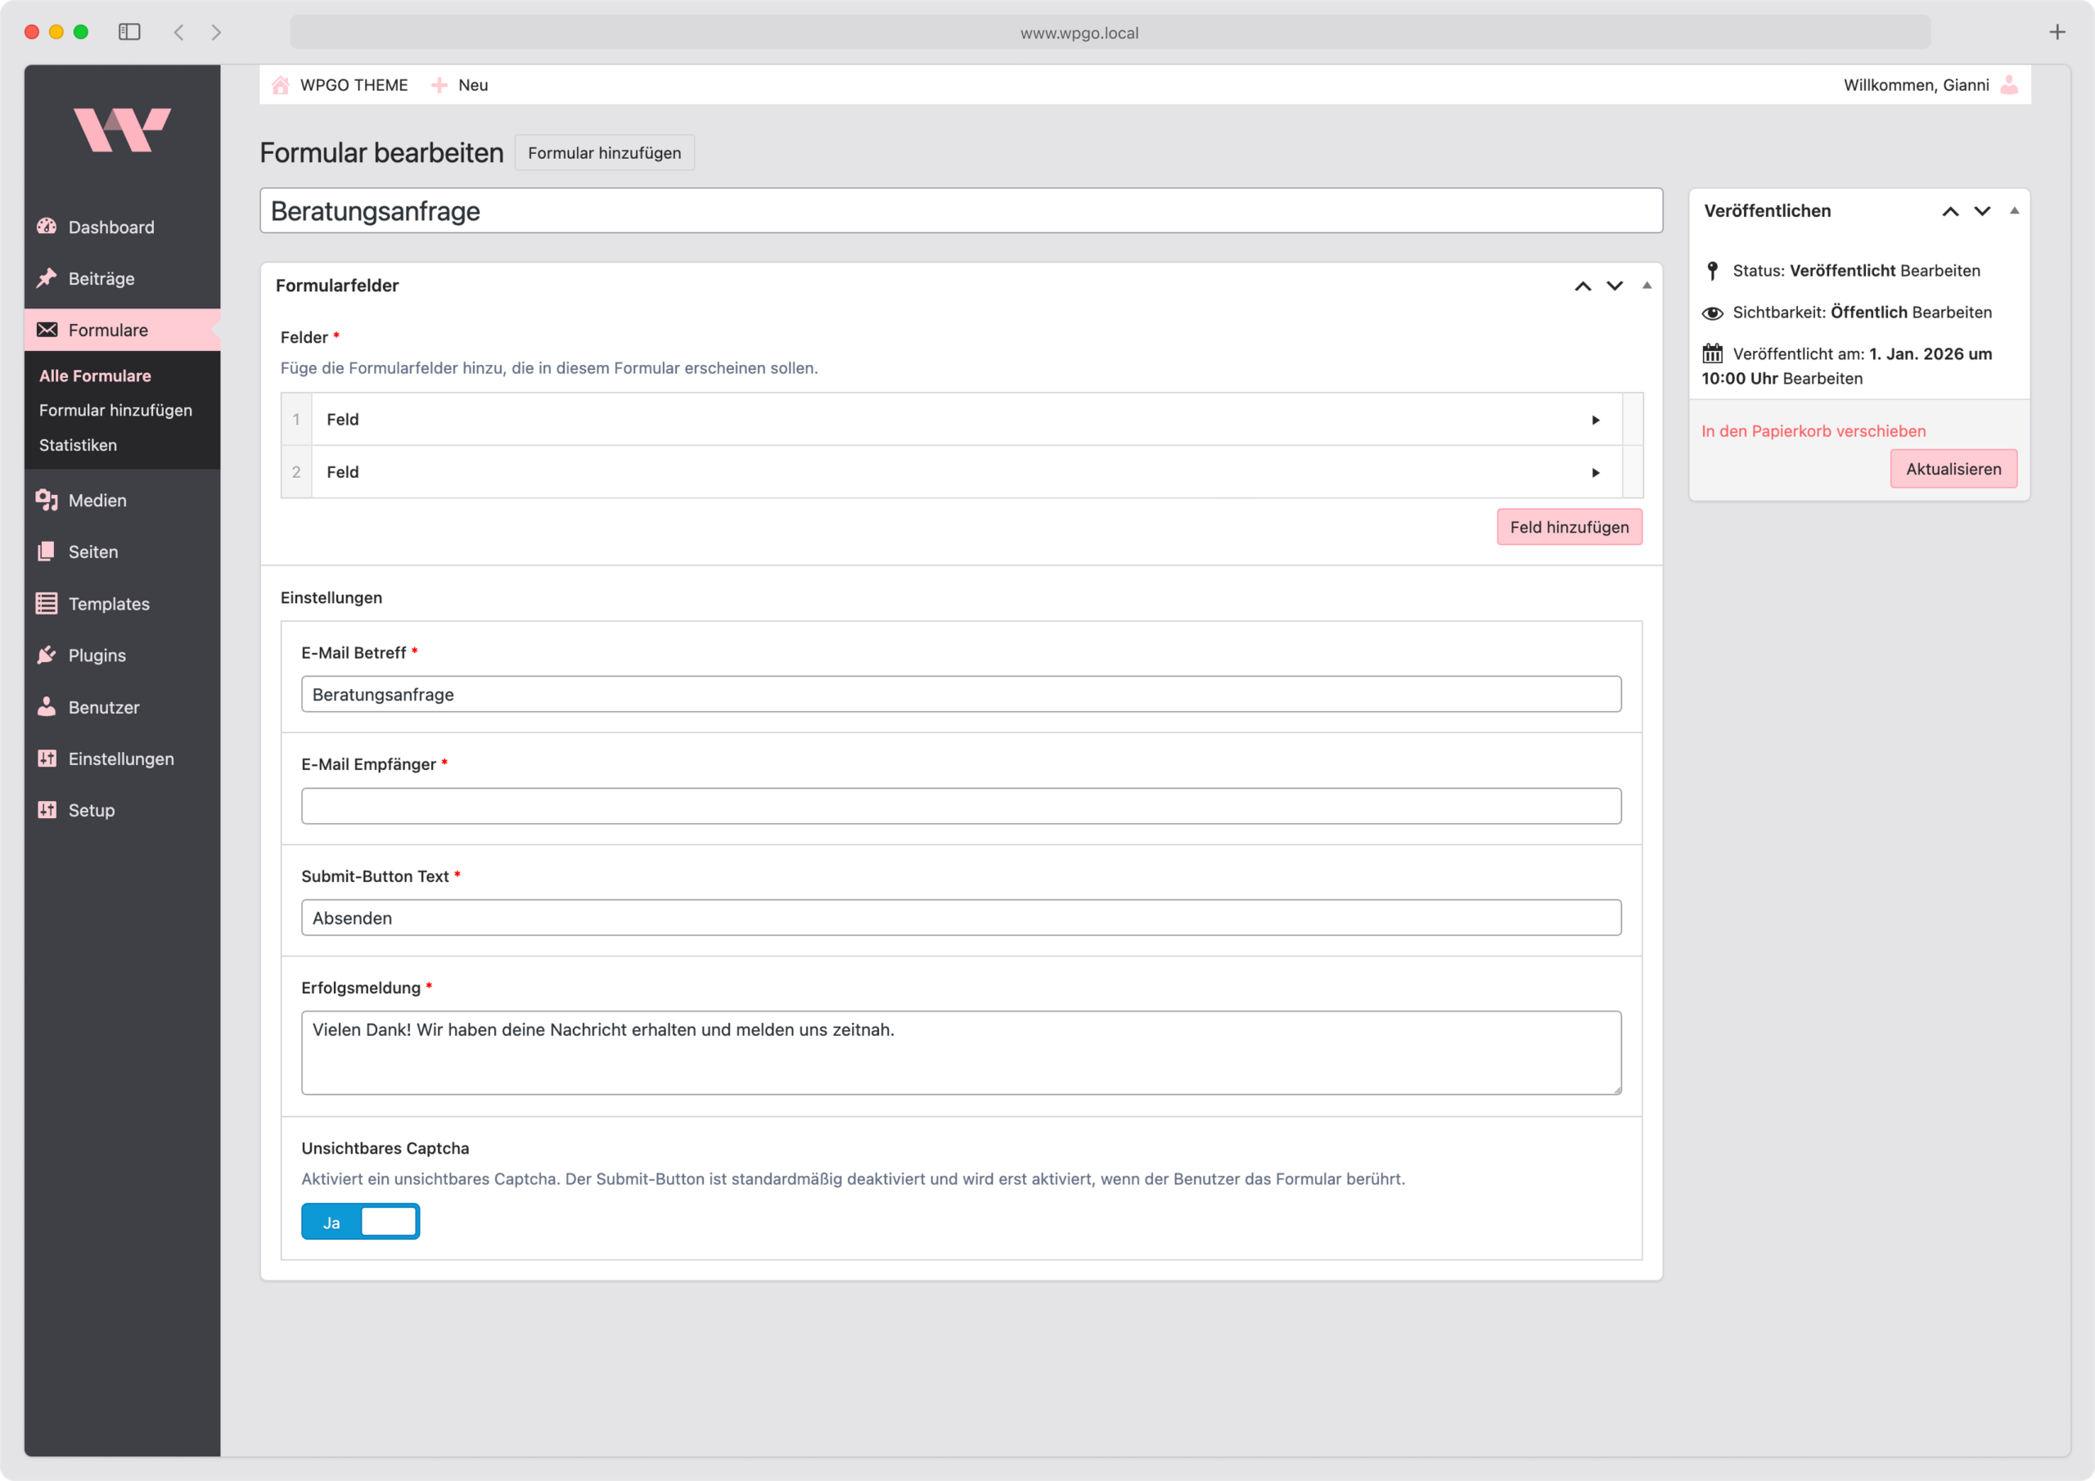Collapse the Formularfelder panel with triangle toggle
This screenshot has height=1481, width=2095.
[x=1647, y=286]
